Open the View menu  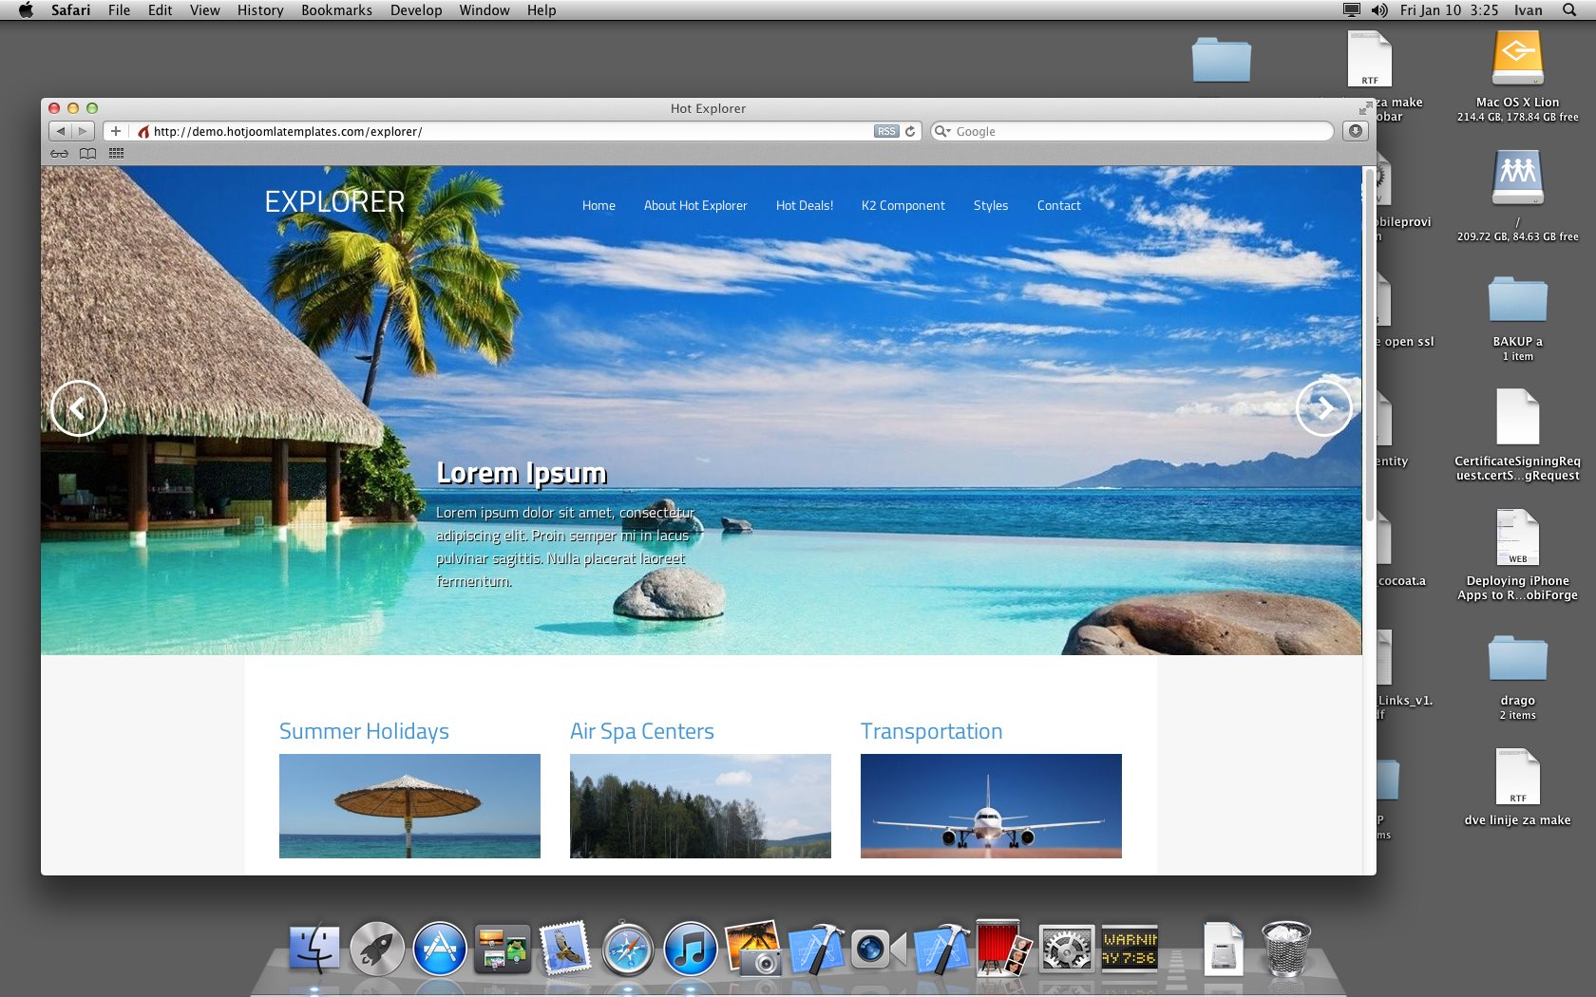point(204,9)
